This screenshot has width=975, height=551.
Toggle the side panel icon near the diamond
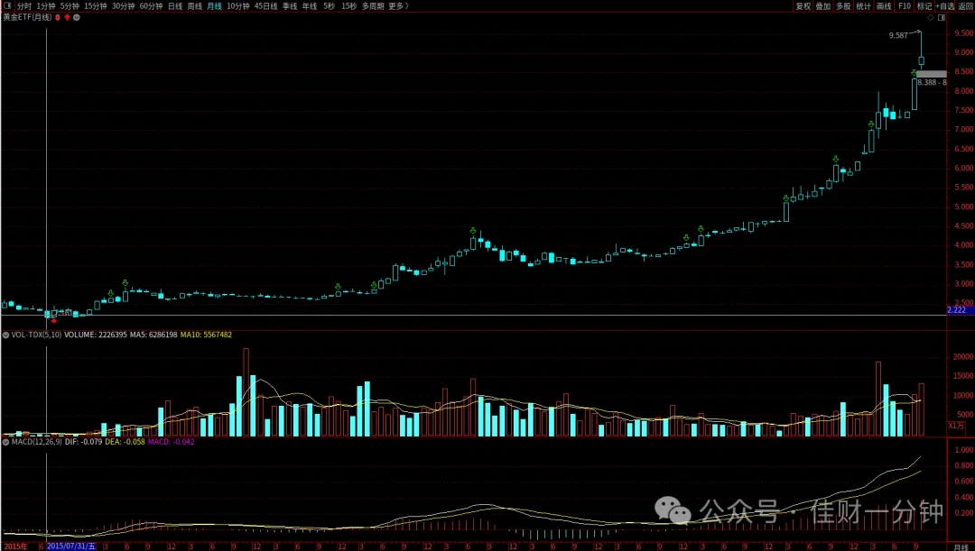[x=942, y=18]
